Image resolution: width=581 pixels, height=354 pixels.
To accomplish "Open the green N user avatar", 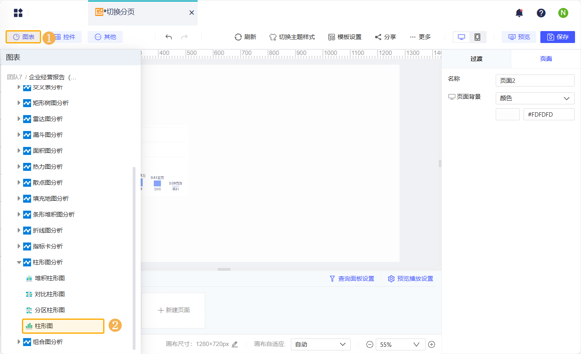I will coord(563,13).
